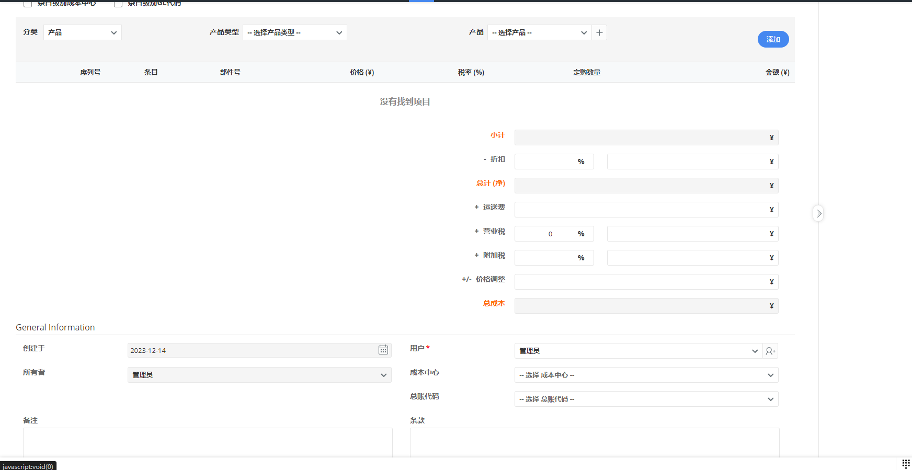Viewport: 912px width, 470px height.
Task: Click the 营业税 amount input field
Action: click(693, 234)
